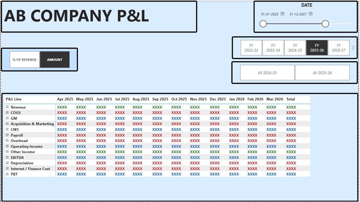This screenshot has width=360, height=202.
Task: Click the Feb 2026 column header
Action: coord(255,99)
